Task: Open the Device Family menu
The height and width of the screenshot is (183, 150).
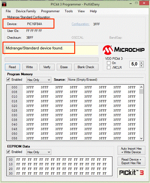Action: coord(26,11)
